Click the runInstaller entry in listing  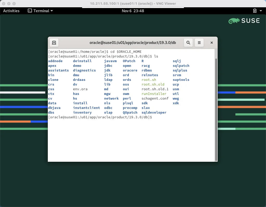click(x=154, y=94)
